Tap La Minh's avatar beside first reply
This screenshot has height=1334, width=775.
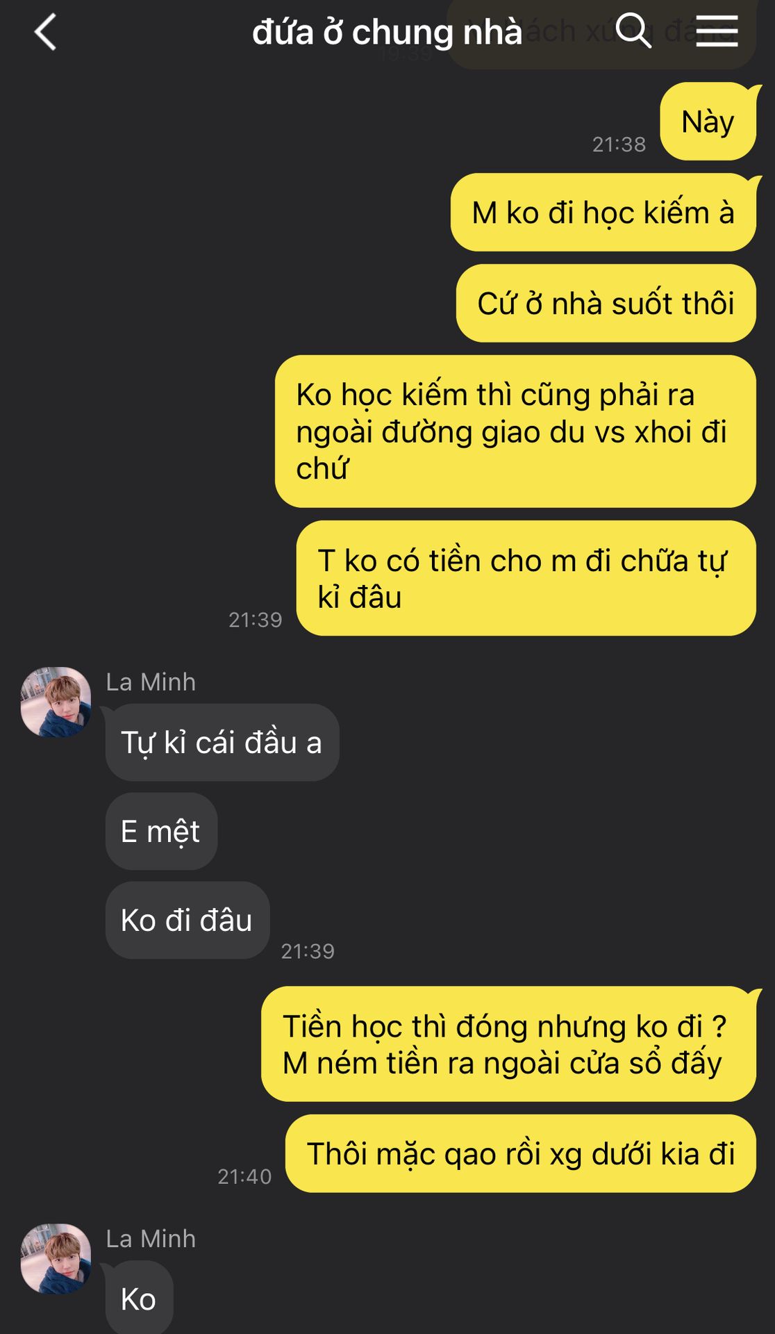coord(56,702)
